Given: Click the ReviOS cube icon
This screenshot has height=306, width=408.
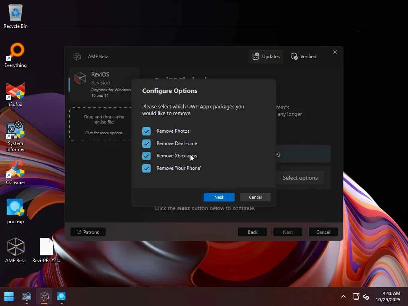Looking at the screenshot, I should 80,78.
